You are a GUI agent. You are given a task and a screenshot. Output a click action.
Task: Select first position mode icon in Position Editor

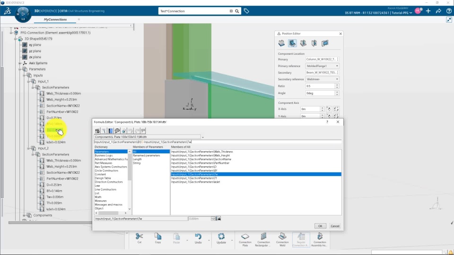[281, 43]
